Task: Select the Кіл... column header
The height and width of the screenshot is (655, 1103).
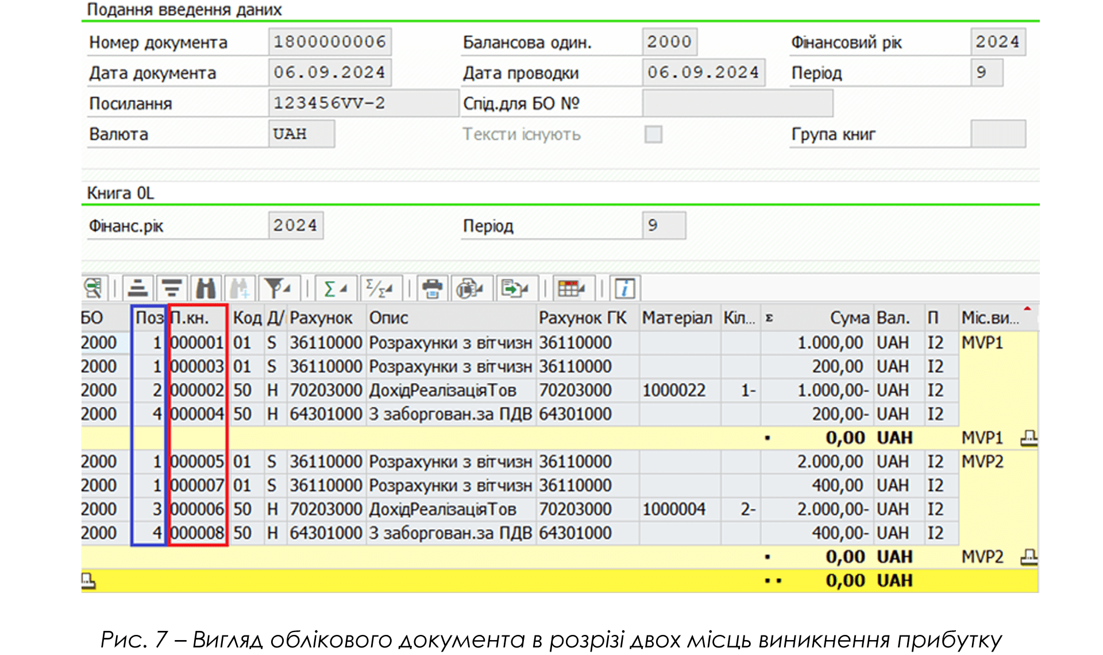Action: (740, 317)
